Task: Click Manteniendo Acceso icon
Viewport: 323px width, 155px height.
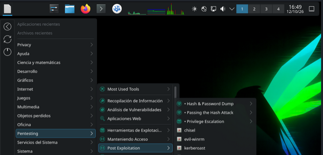Action: click(102, 139)
